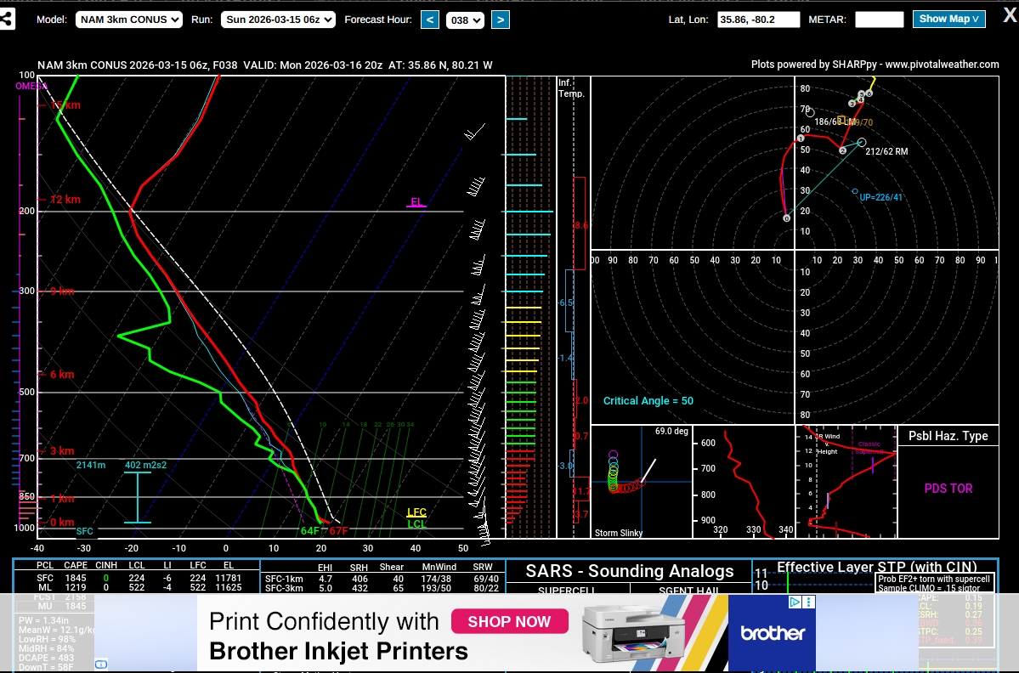Click the Effective Layer STP panel title
Screen dimensions: 1019x673
click(876, 567)
